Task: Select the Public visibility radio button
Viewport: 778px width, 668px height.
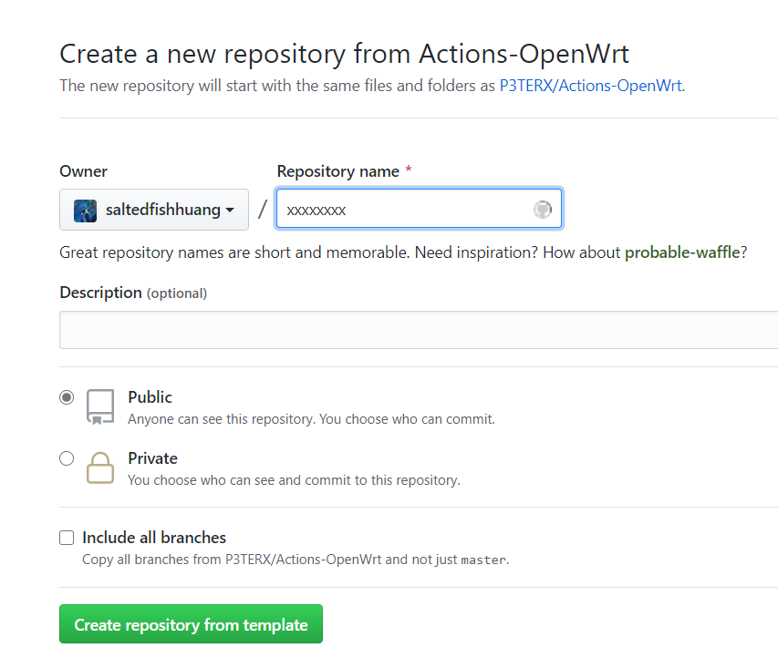Action: coord(67,397)
